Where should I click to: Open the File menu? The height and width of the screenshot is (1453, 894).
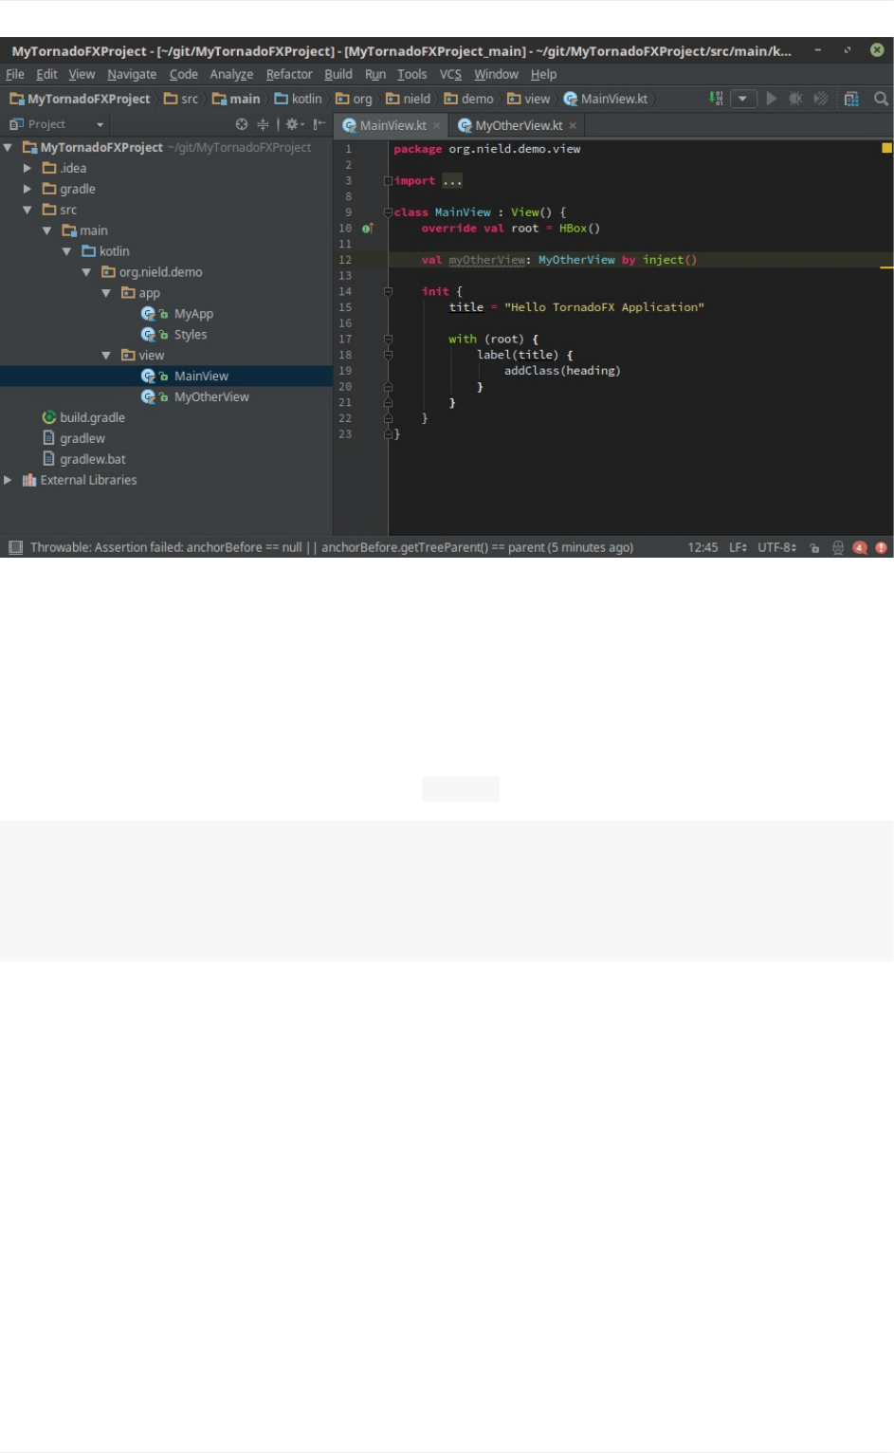(x=15, y=74)
